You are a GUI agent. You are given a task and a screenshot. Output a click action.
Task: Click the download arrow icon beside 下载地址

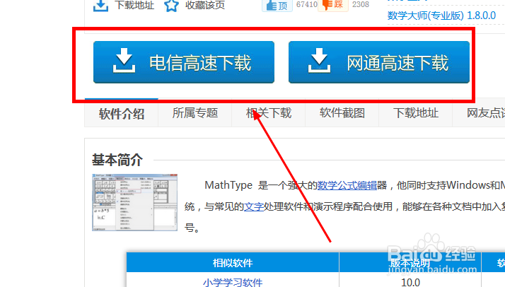click(x=100, y=6)
